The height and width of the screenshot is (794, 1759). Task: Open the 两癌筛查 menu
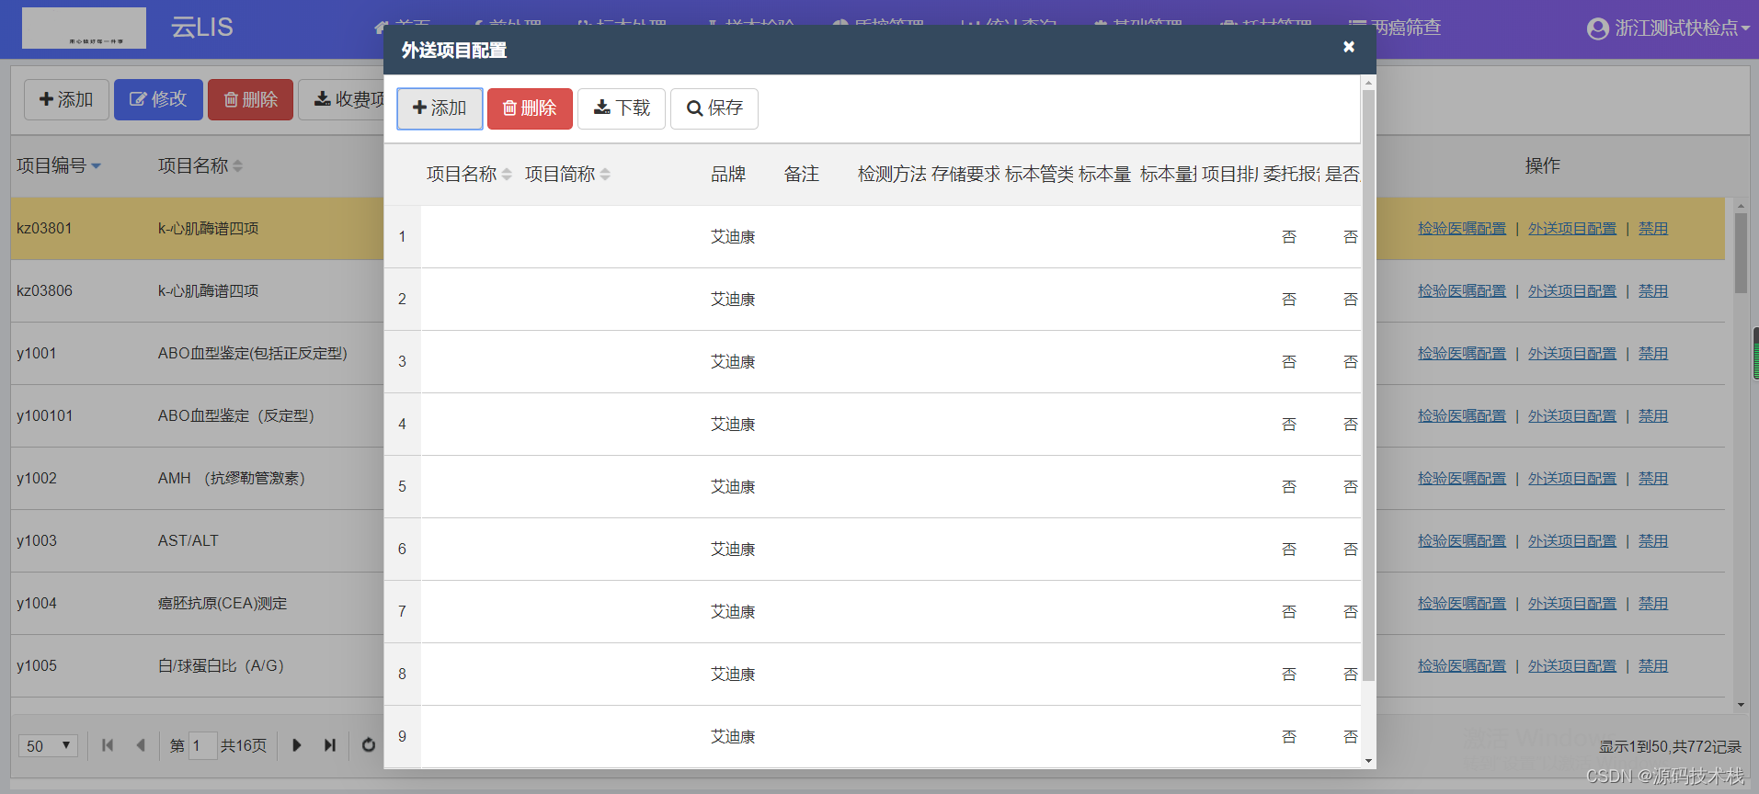point(1396,28)
